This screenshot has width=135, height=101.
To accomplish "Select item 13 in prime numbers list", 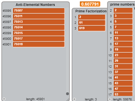I will point(123,38).
